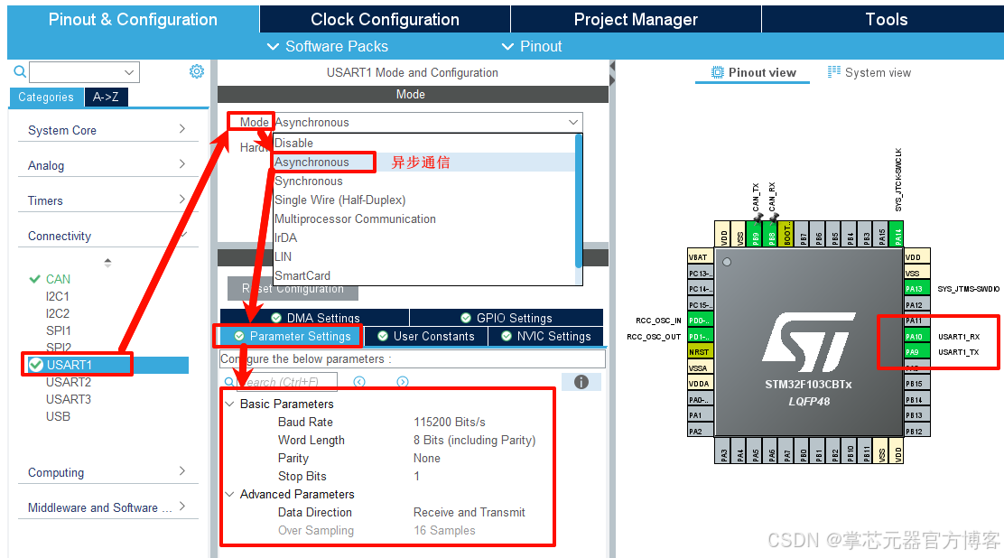Expand the System Core category
The height and width of the screenshot is (558, 1004).
point(107,130)
